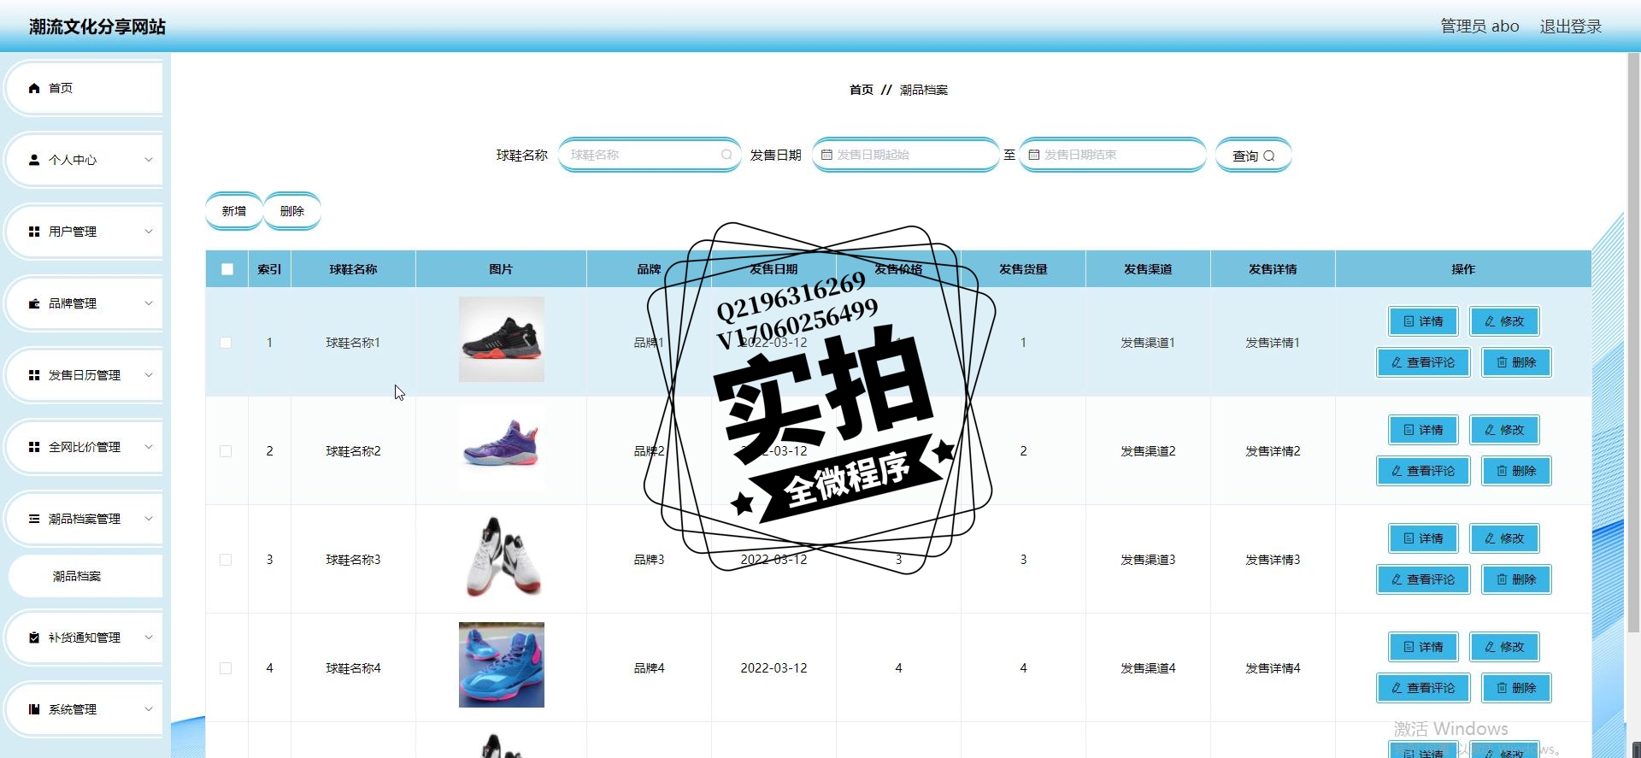Expand the 全网比价管理 menu chevron
This screenshot has height=758, width=1641.
(149, 447)
